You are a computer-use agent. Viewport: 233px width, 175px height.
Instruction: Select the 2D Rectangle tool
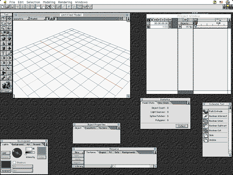[3, 58]
